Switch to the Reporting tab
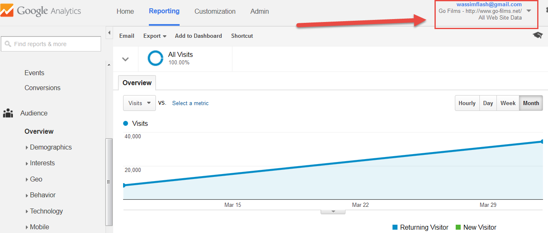Image resolution: width=548 pixels, height=233 pixels. (164, 11)
